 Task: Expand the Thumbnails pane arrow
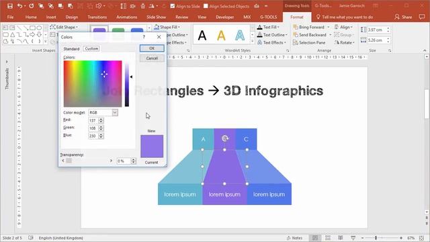point(7,62)
